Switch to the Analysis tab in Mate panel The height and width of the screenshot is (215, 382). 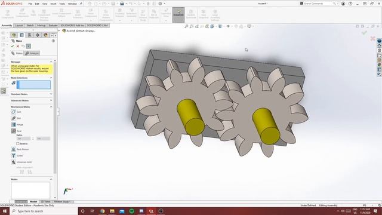32,53
